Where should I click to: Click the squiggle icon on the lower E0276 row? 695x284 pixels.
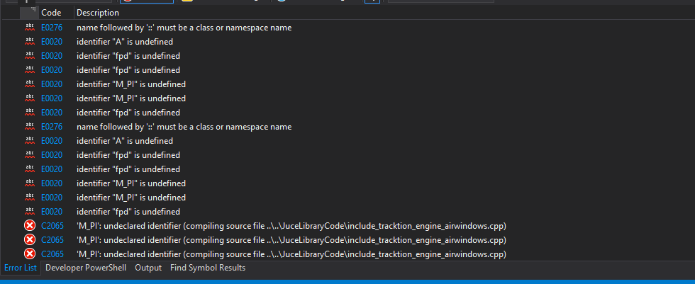(30, 127)
